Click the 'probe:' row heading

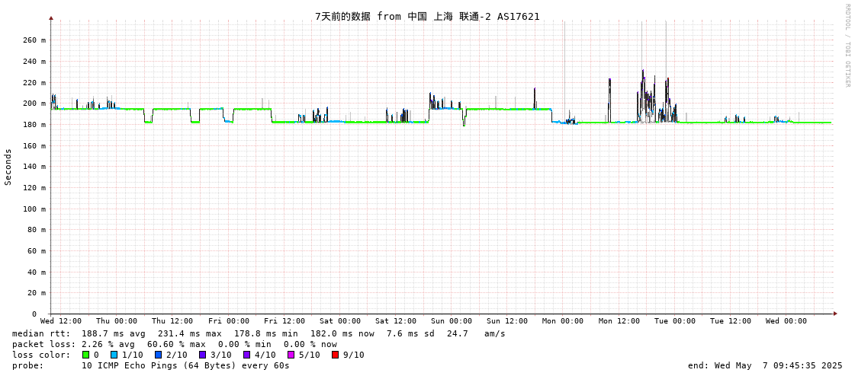tap(27, 365)
